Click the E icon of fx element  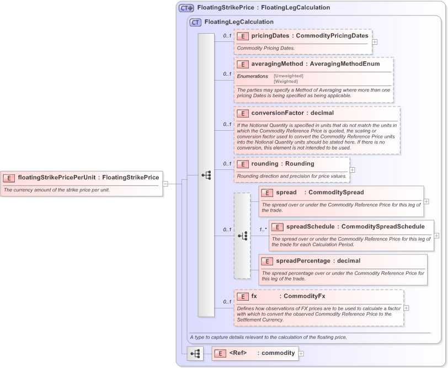(x=243, y=297)
